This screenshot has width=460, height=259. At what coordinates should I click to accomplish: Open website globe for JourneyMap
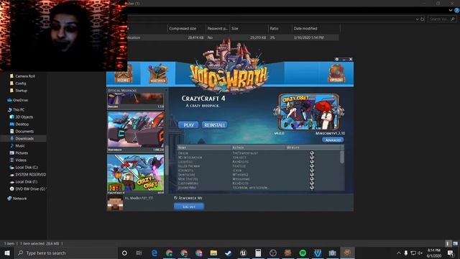(x=312, y=188)
